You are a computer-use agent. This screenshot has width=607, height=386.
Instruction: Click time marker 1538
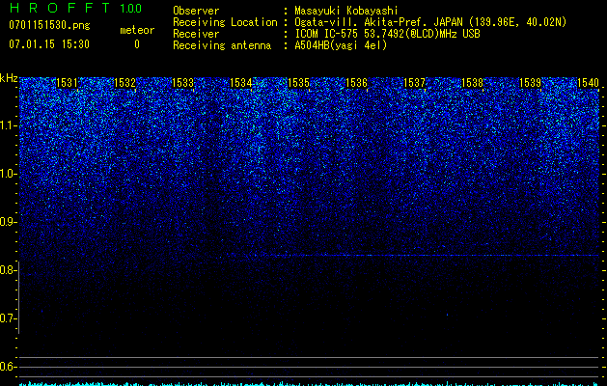pos(473,82)
